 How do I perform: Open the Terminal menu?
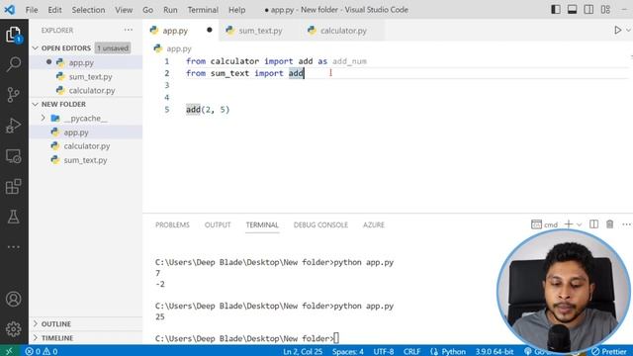203,10
